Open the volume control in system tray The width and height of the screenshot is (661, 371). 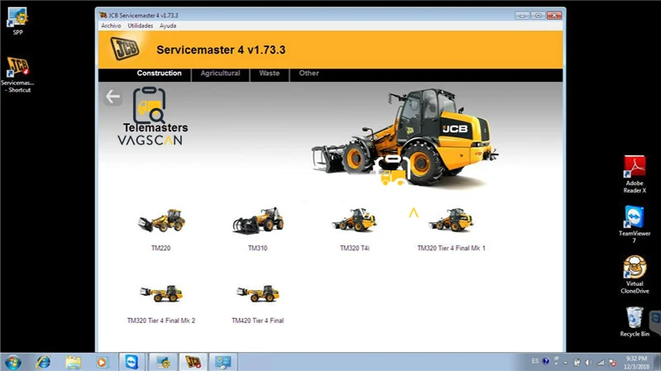coord(589,363)
